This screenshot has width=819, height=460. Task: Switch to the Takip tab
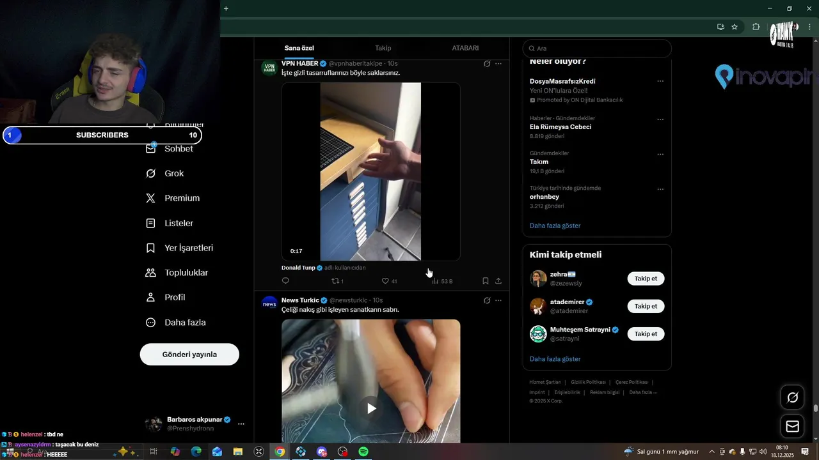[383, 48]
